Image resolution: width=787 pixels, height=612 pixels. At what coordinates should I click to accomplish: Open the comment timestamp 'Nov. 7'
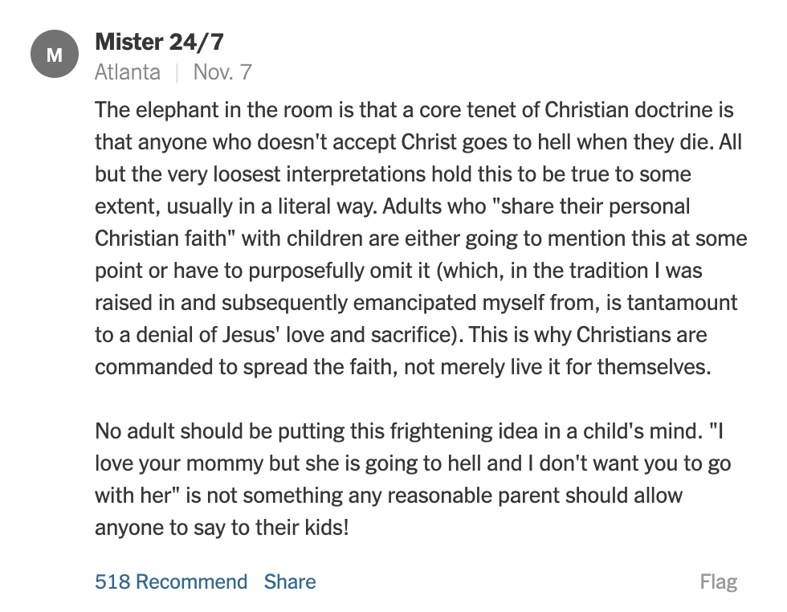pyautogui.click(x=222, y=71)
